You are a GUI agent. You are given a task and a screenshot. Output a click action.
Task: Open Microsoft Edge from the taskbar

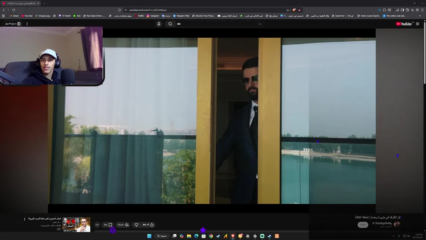click(196, 236)
